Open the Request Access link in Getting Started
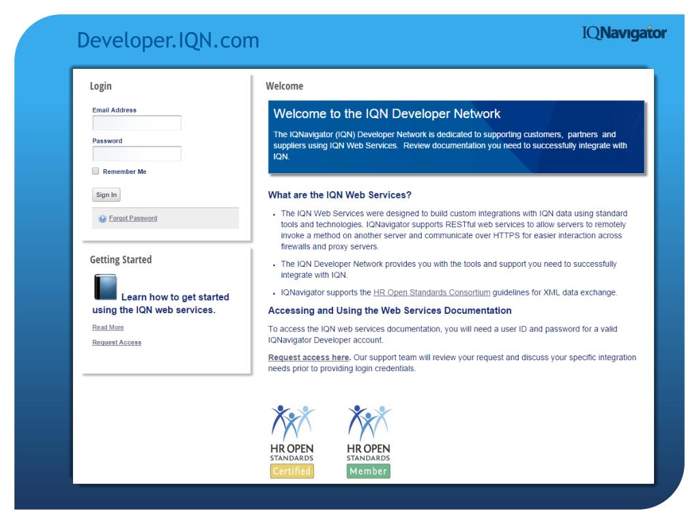Screen dimensions: 699x524 tap(117, 343)
